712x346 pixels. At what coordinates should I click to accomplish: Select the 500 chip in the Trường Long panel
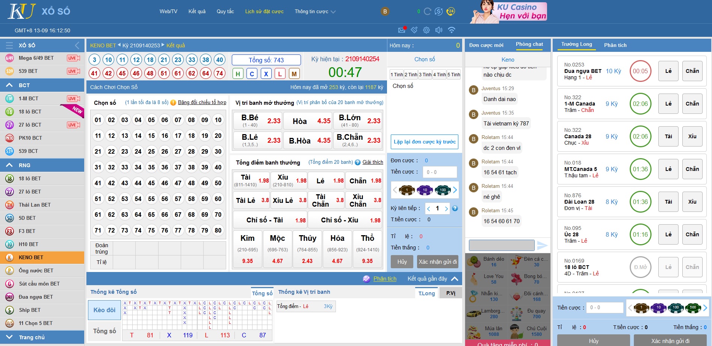[x=693, y=308]
